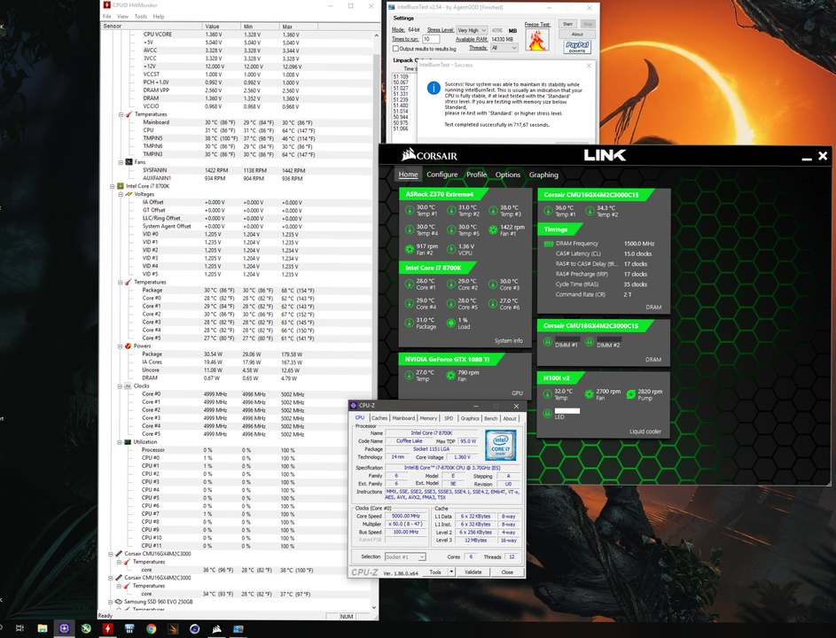Click the HWMonitor vertical scrollbar up arrow
The width and height of the screenshot is (836, 638).
[x=376, y=35]
